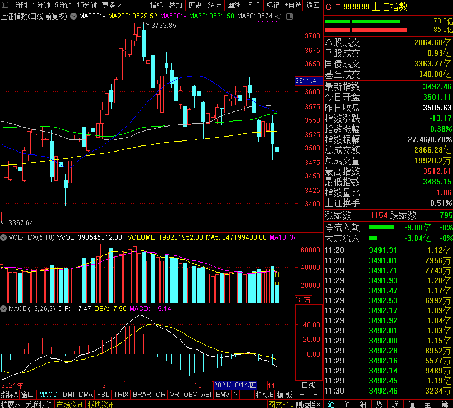Select the 价 price tab in sidebar
Image resolution: width=453 pixels, height=408 pixels.
pos(347,404)
